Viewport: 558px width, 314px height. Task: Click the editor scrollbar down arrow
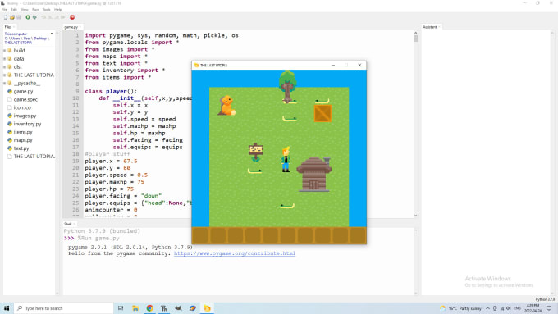(416, 216)
